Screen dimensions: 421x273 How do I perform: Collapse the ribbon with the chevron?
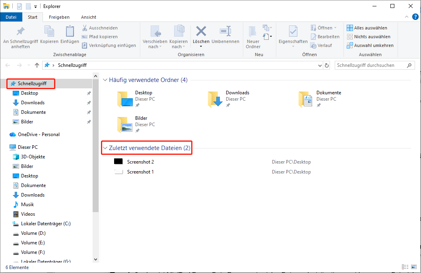coord(407,17)
